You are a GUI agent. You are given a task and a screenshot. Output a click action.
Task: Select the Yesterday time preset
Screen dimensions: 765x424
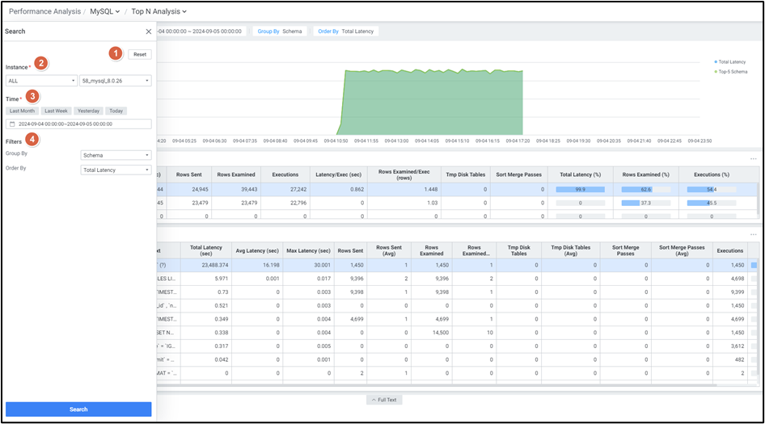(88, 111)
